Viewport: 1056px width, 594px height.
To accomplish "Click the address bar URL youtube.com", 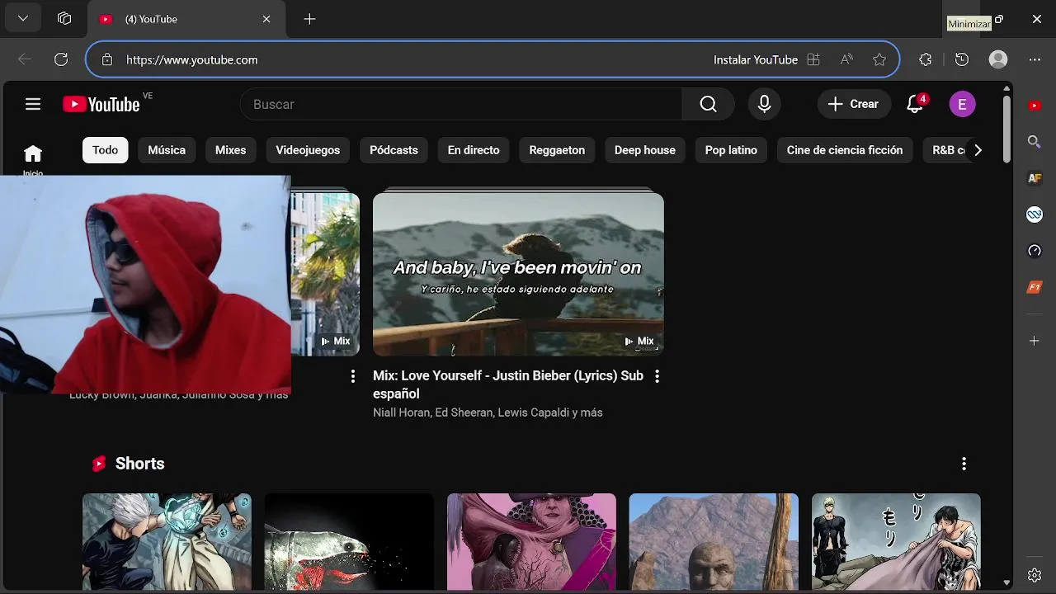I will pos(191,59).
